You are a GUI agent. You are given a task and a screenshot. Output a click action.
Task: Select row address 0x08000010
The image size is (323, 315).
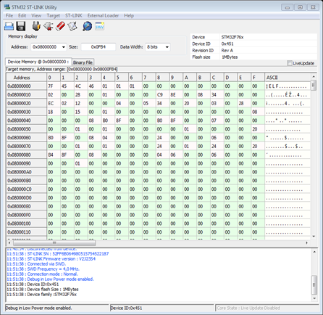[26, 94]
